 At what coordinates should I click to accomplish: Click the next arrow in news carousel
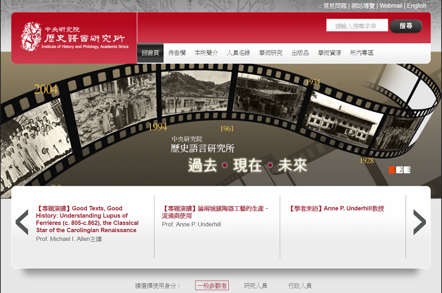point(419,222)
